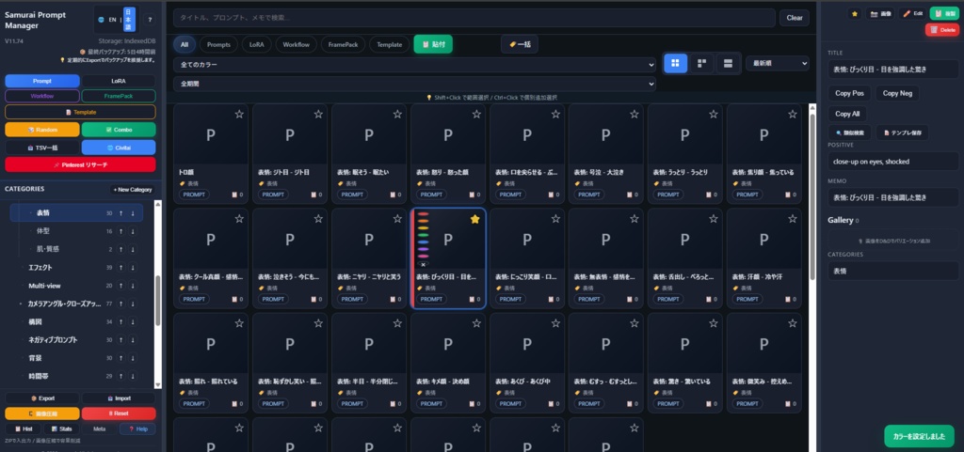964x452 pixels.
Task: Click the Copy Pos button
Action: click(849, 93)
